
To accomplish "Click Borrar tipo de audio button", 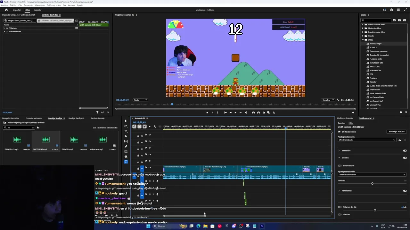I will [x=397, y=132].
